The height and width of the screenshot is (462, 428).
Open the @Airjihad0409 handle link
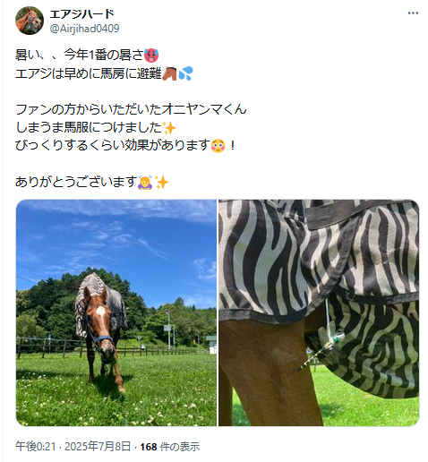coord(84,29)
